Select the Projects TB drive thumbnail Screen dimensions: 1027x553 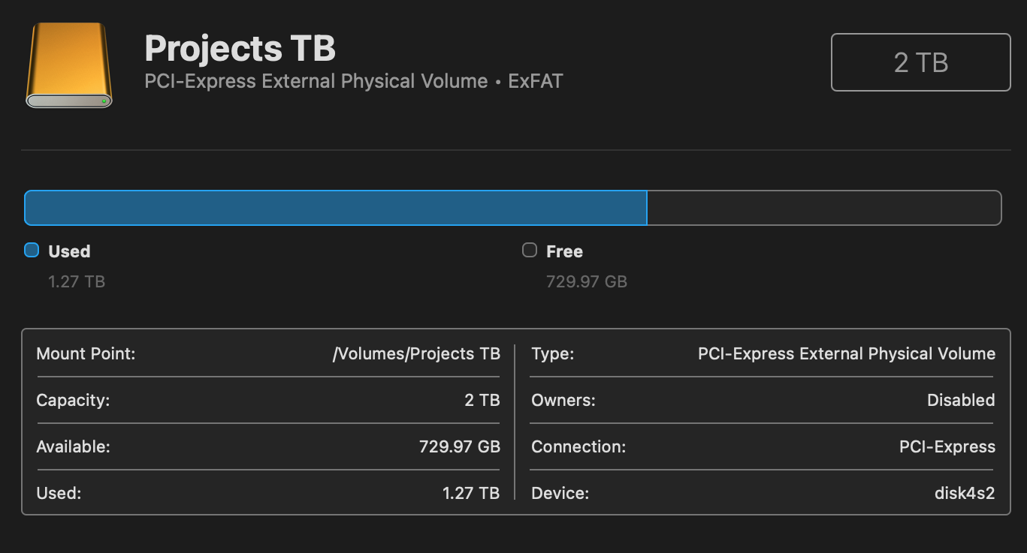[68, 64]
